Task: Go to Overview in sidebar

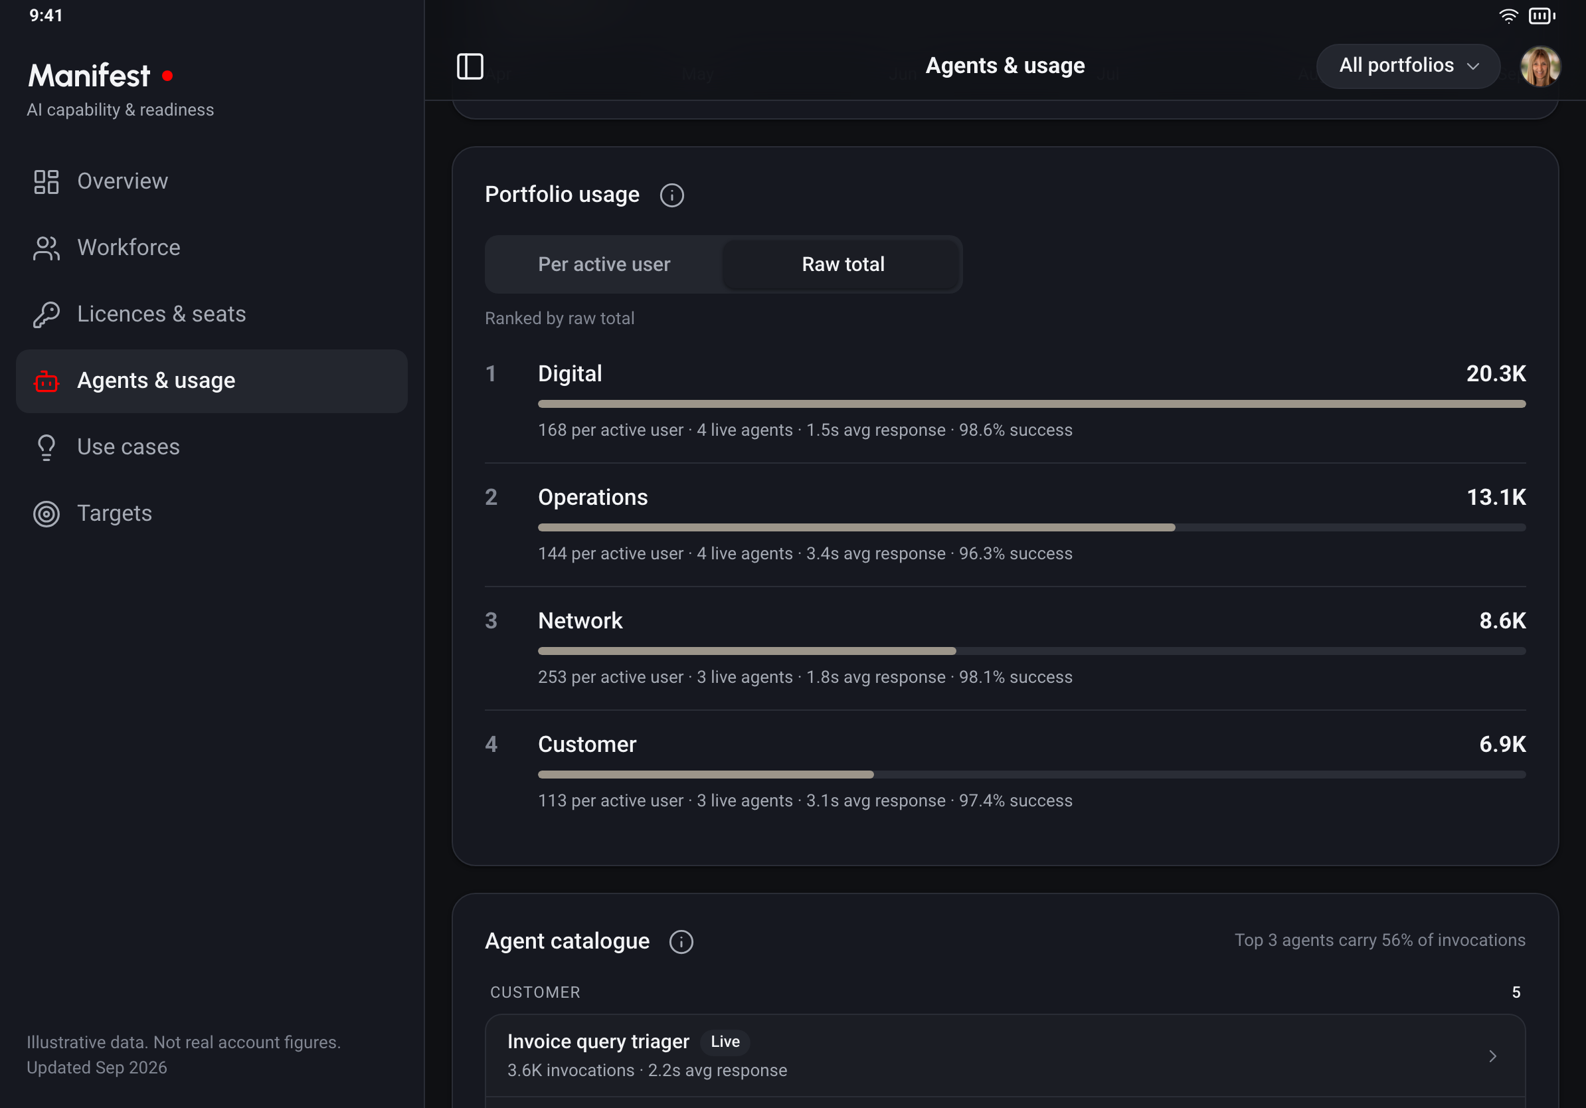Action: 211,181
